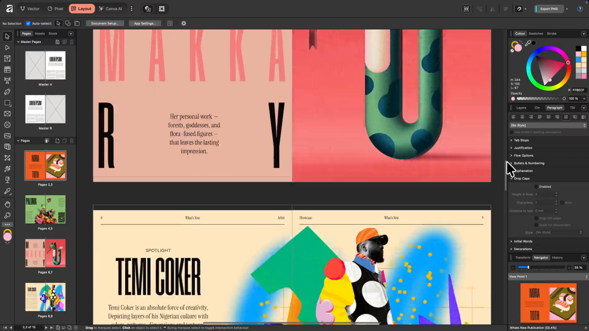Image resolution: width=589 pixels, height=331 pixels.
Task: Select the View (hand) tool
Action: tap(7, 204)
